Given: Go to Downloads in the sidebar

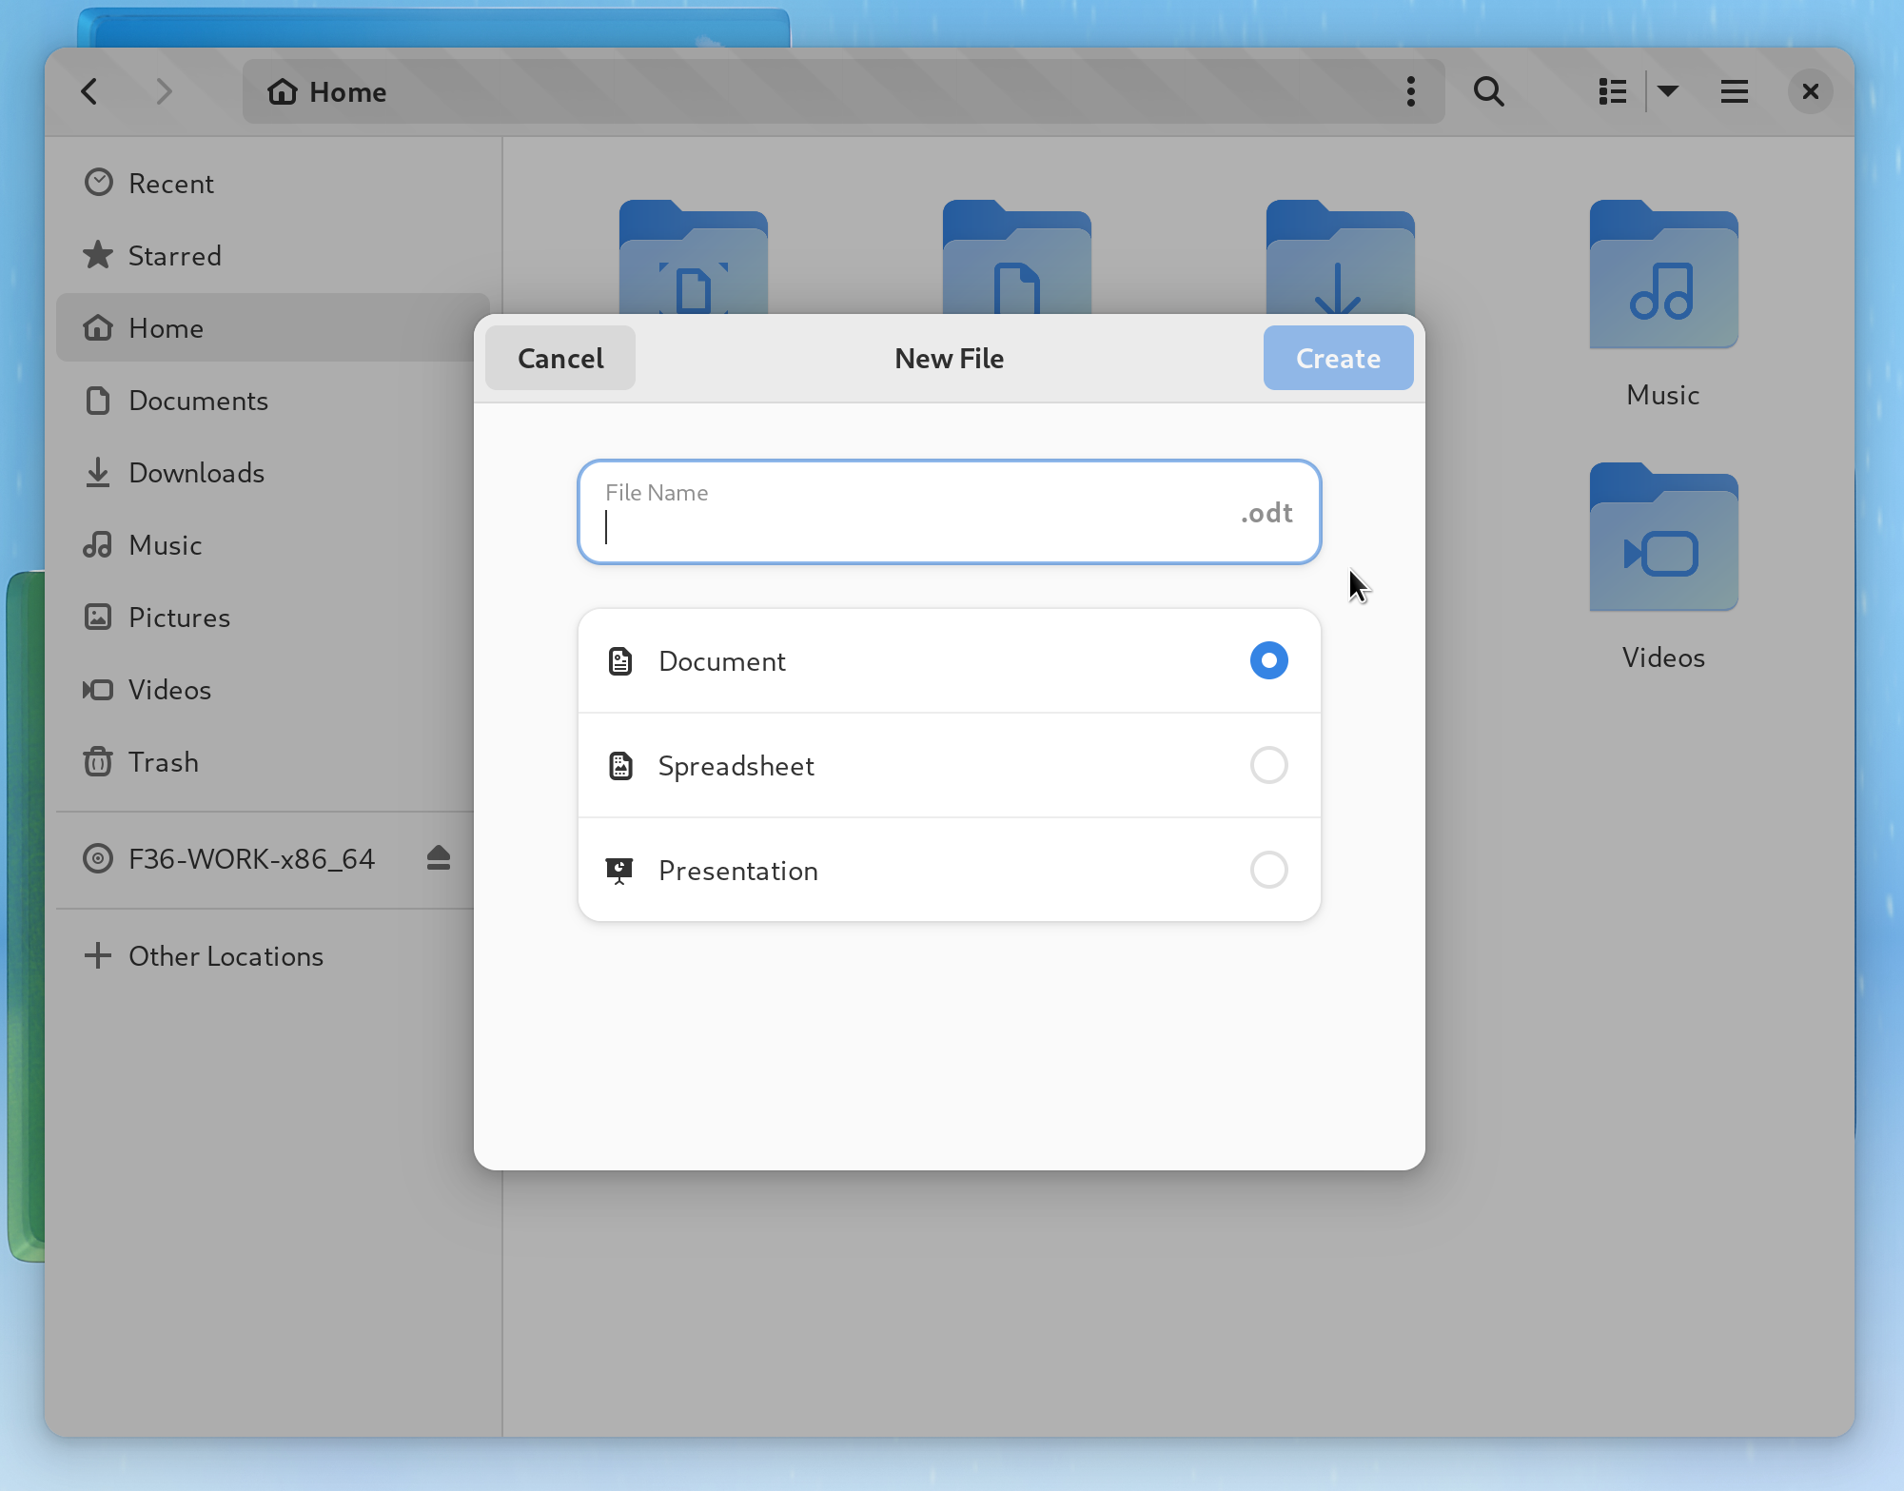Looking at the screenshot, I should [196, 473].
